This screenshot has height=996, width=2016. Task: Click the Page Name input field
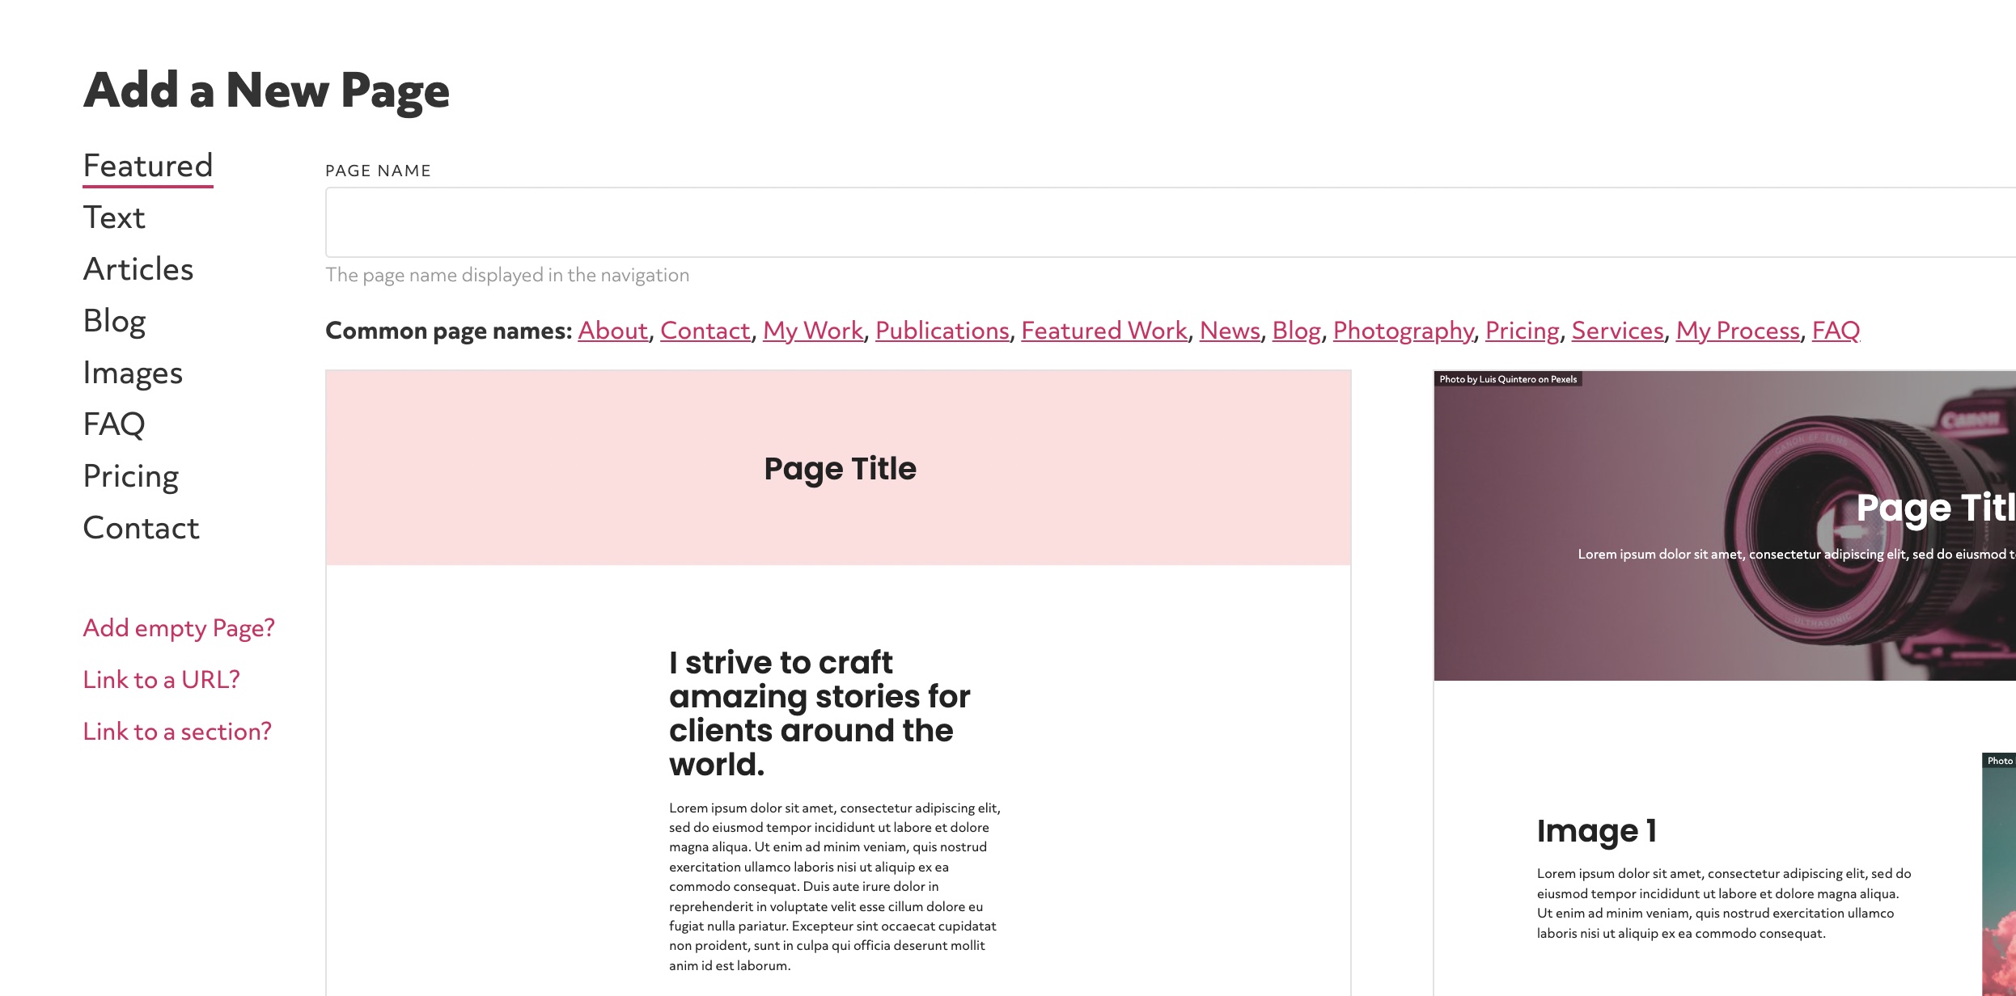pos(1171,222)
